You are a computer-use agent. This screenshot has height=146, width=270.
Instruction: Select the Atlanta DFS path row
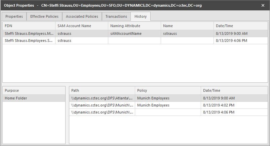click(102, 98)
